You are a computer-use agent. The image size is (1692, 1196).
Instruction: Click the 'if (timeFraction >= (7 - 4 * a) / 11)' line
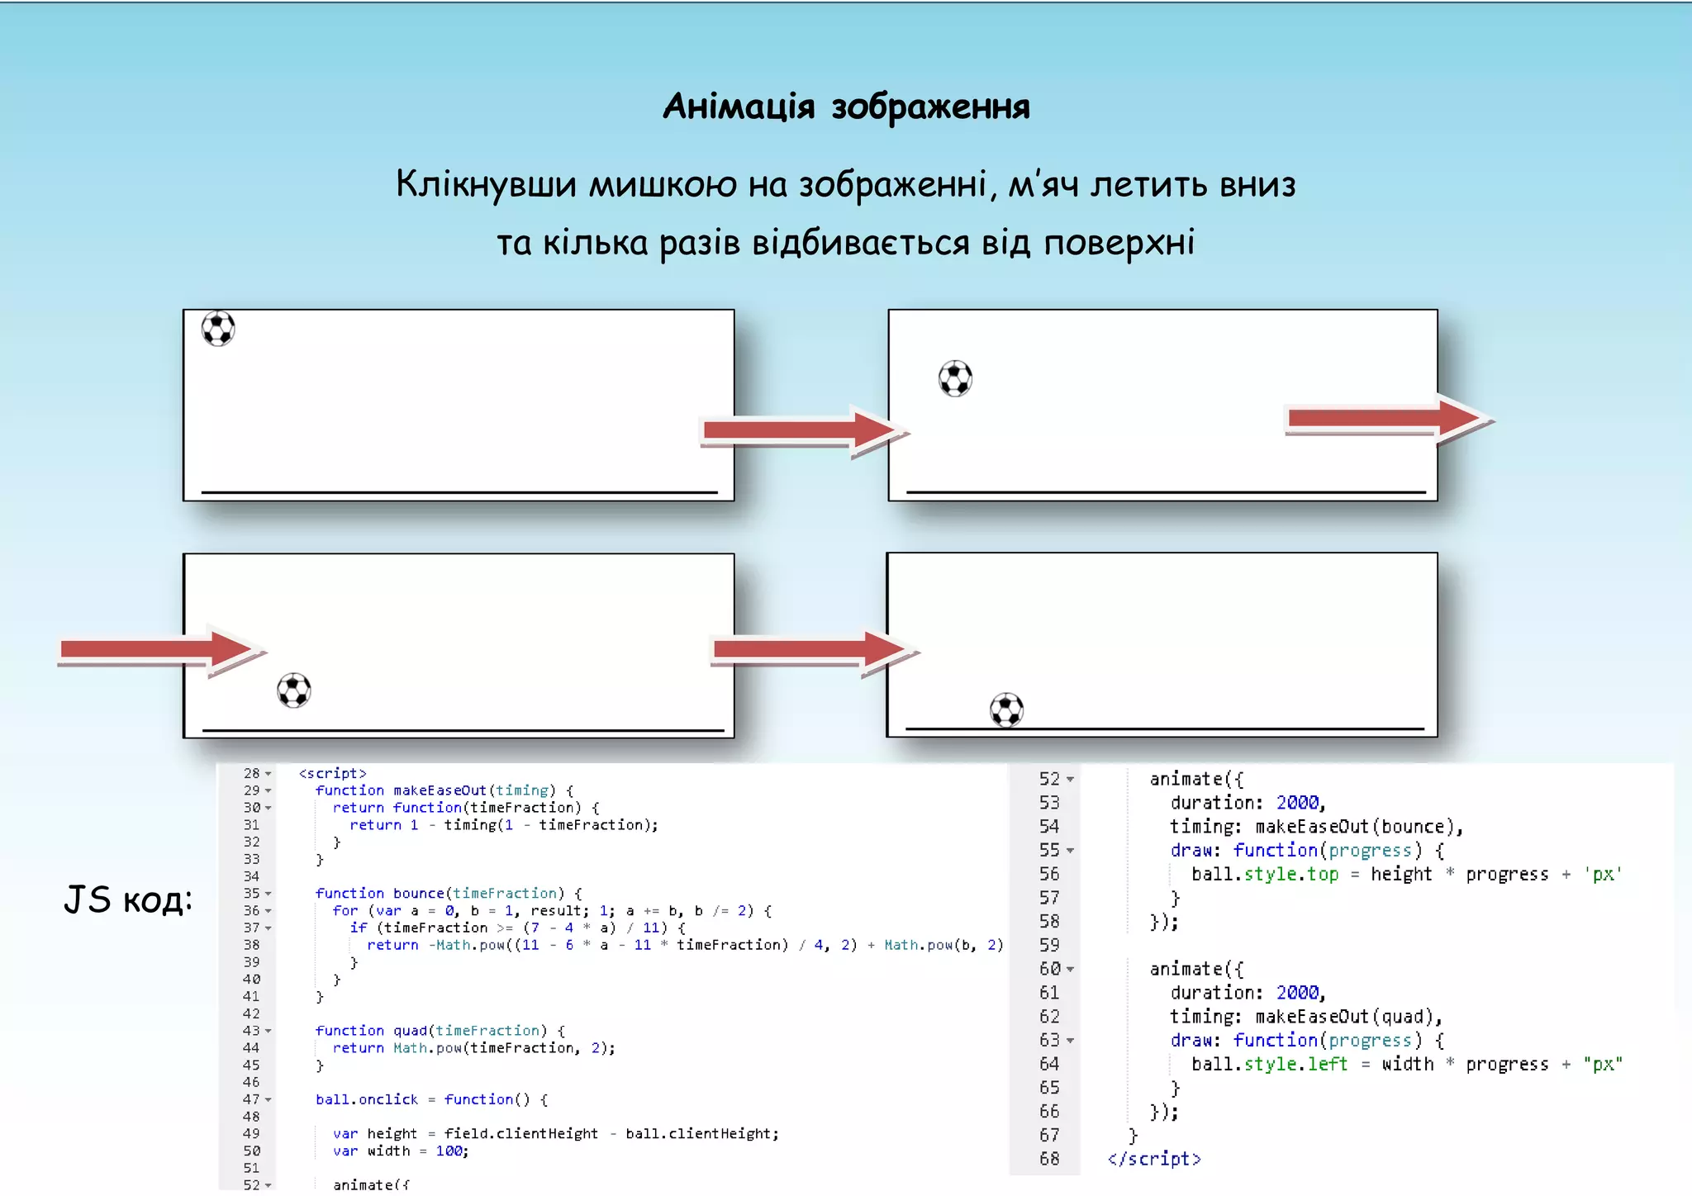518,928
